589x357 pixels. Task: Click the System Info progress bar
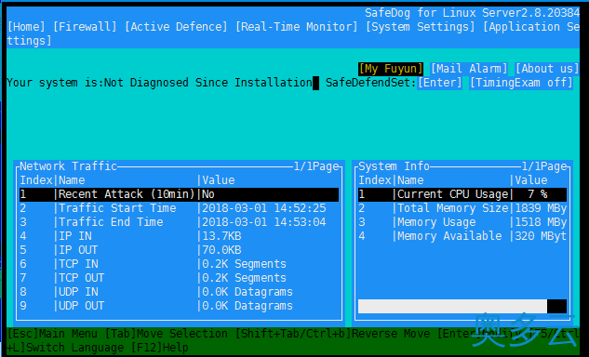point(462,306)
